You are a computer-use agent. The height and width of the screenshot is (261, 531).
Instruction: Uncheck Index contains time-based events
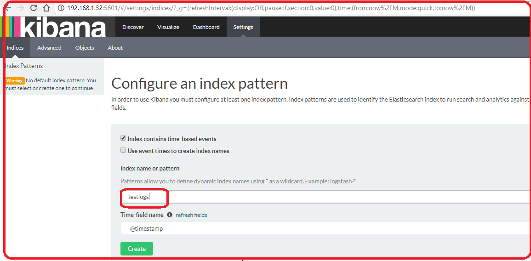123,138
